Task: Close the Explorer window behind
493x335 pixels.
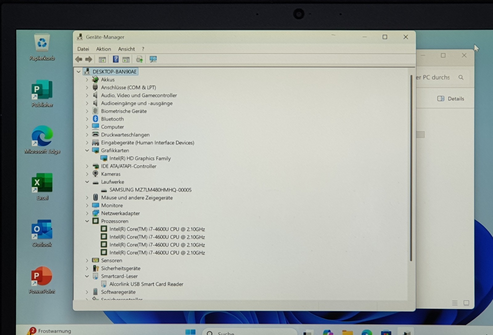Action: 464,55
